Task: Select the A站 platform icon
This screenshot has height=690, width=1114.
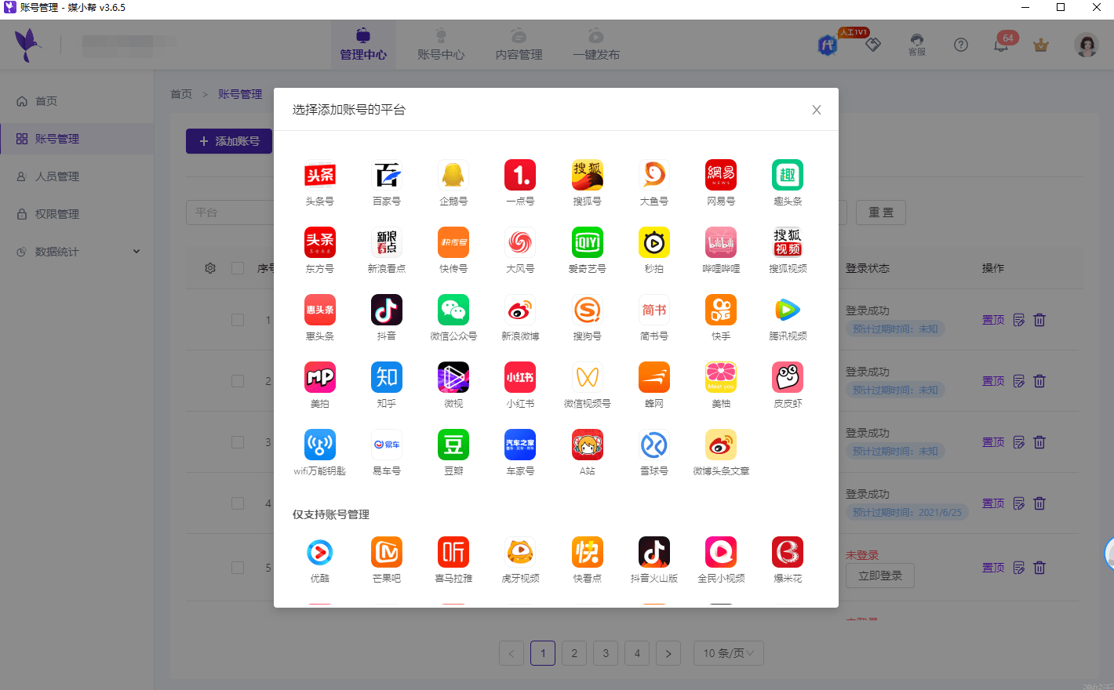Action: [588, 445]
